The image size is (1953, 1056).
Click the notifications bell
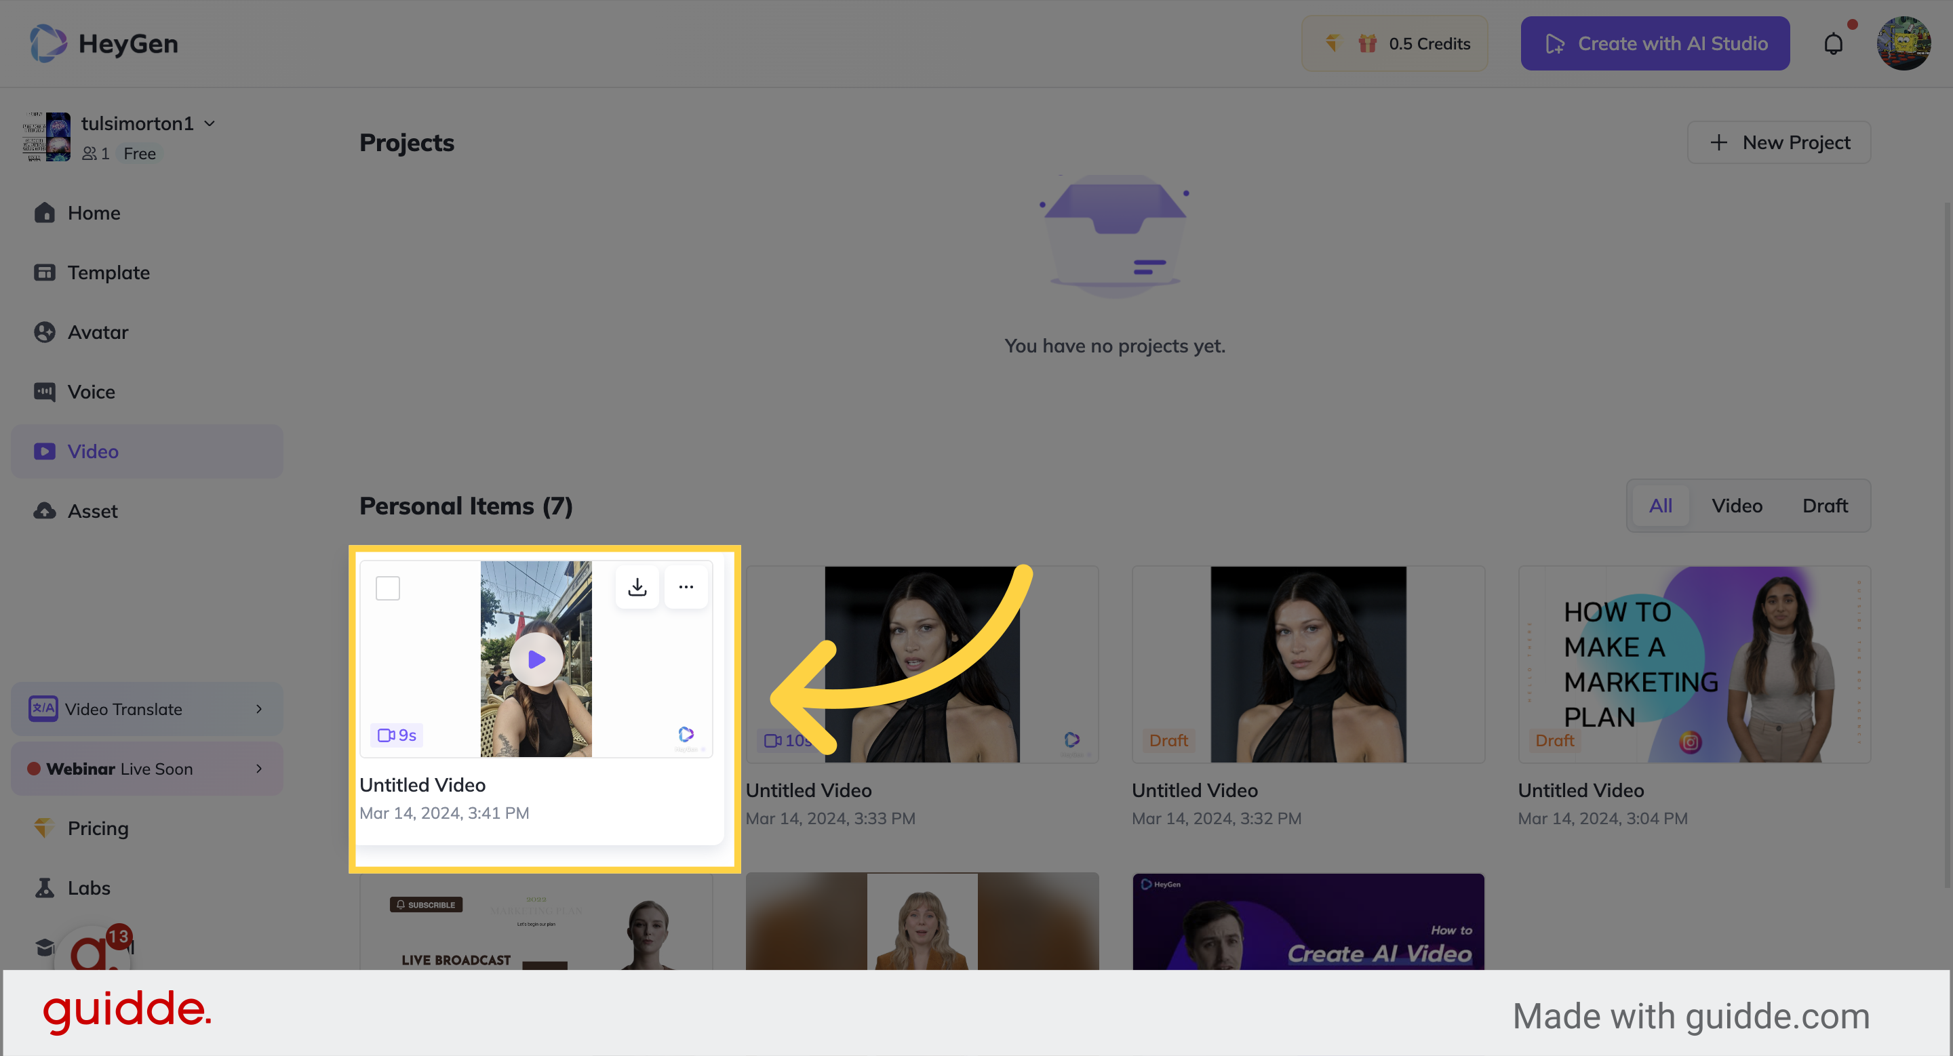[1834, 43]
